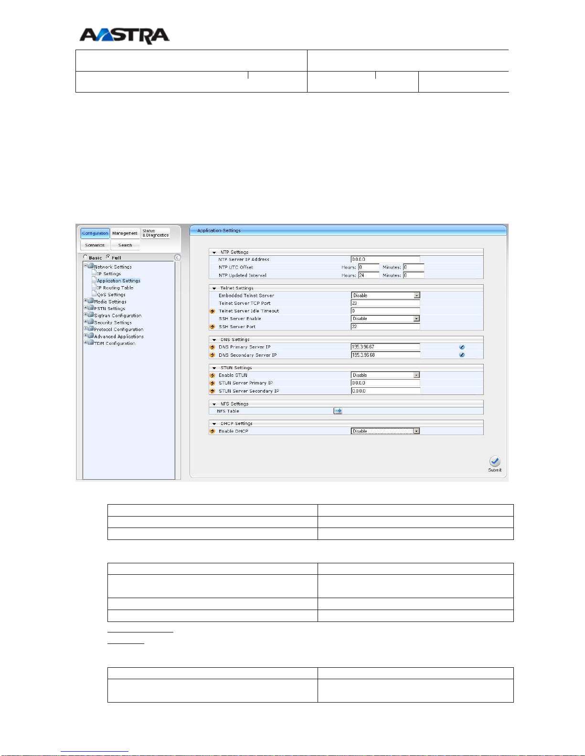585x756 pixels.
Task: Click the Telnet Server Idle Timeout field
Action: tap(385, 311)
